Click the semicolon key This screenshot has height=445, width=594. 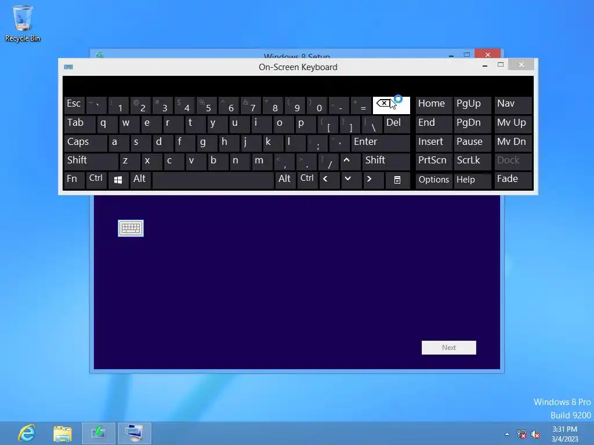(x=316, y=143)
